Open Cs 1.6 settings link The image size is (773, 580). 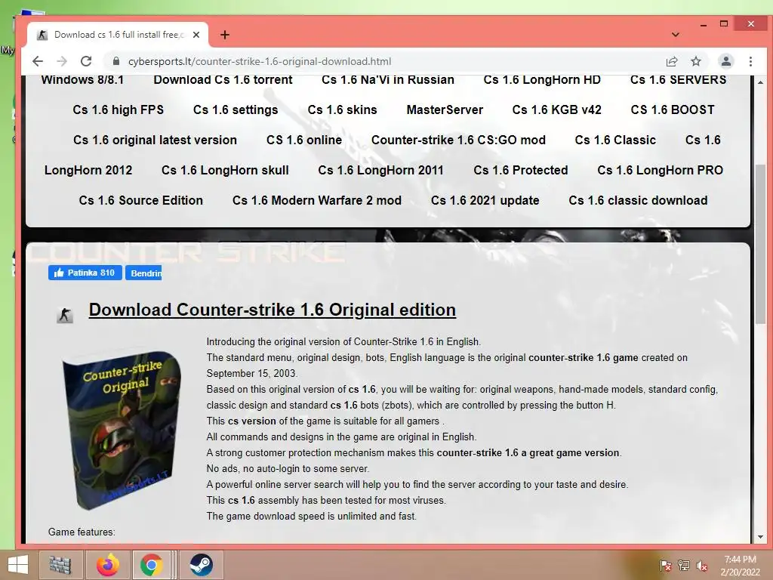[236, 110]
